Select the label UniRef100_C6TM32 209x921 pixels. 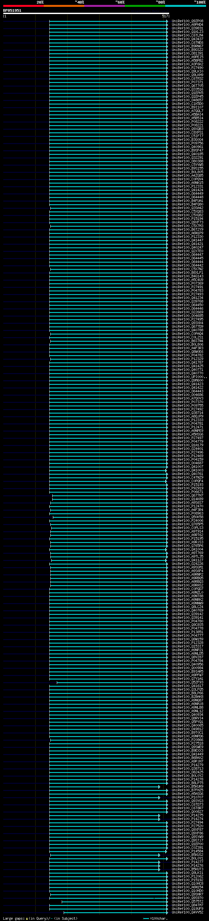(x=187, y=79)
